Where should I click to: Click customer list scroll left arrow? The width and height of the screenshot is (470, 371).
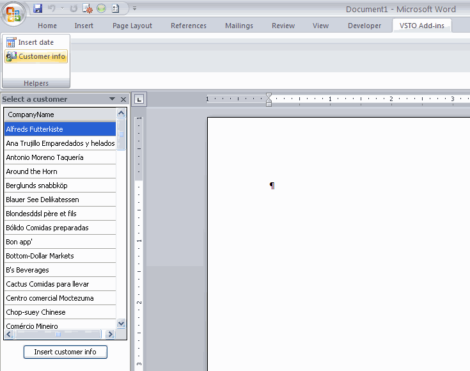pos(10,334)
